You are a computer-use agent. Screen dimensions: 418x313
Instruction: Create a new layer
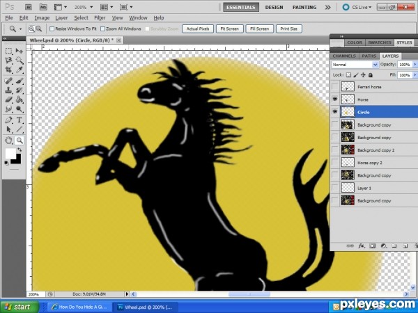coord(405,246)
